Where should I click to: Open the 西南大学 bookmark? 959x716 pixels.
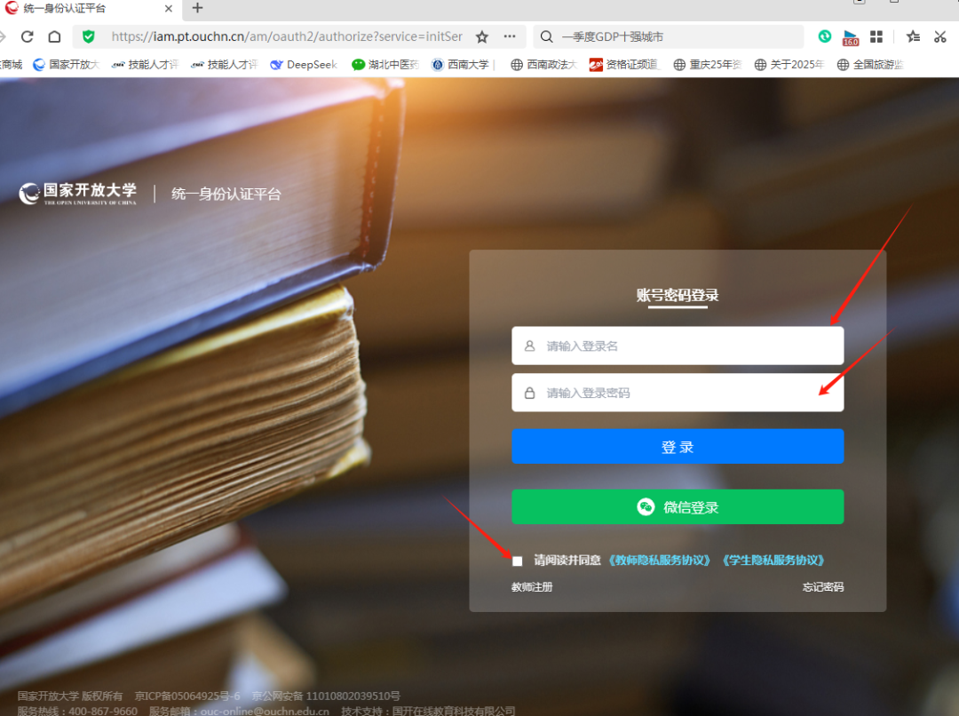coord(461,64)
